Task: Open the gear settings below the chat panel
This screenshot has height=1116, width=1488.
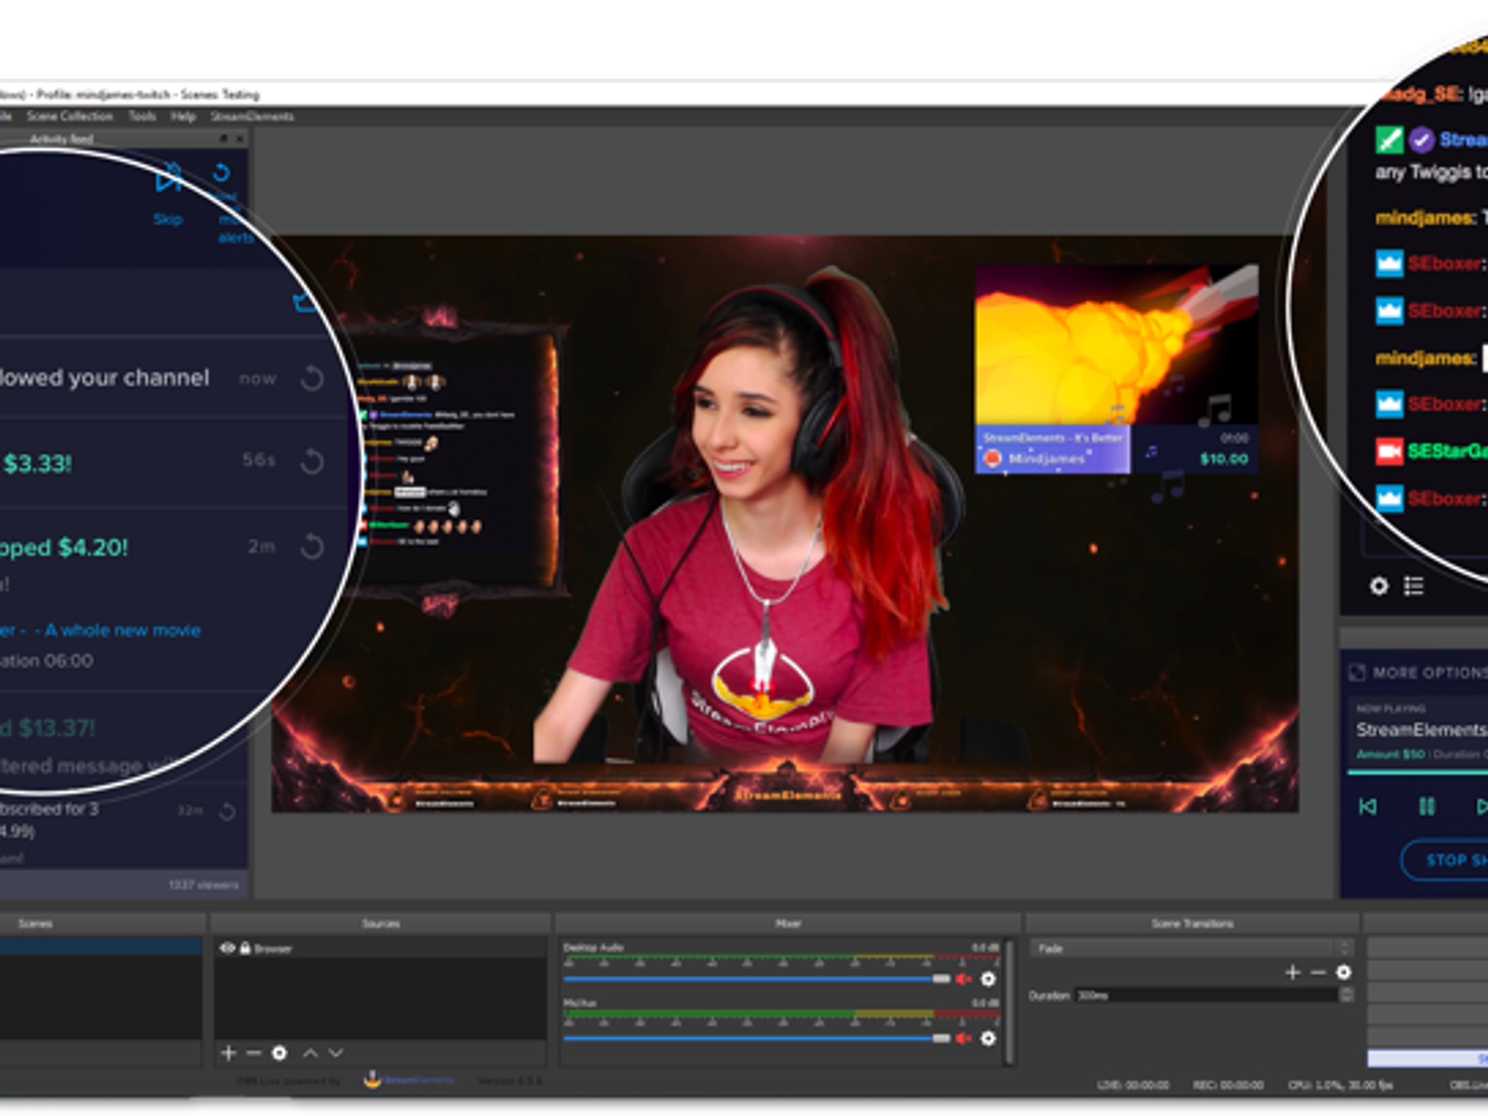Action: pos(1378,587)
